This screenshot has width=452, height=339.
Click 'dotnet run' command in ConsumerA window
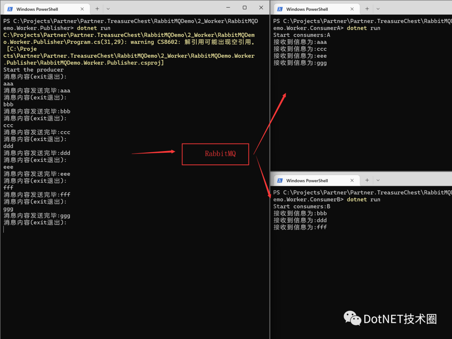[x=364, y=28]
